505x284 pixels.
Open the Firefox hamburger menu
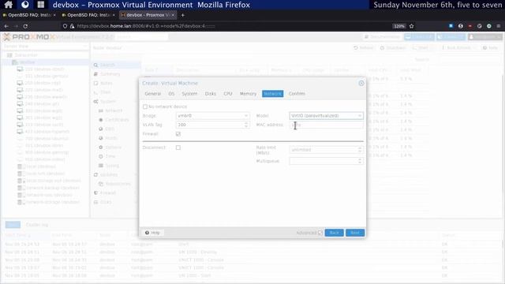498,26
